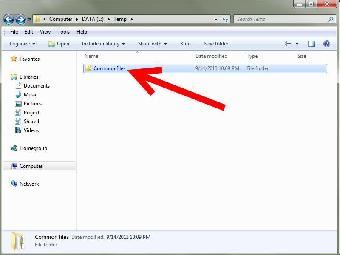340x255 pixels.
Task: Click the Back navigation arrow button
Action: (8, 19)
